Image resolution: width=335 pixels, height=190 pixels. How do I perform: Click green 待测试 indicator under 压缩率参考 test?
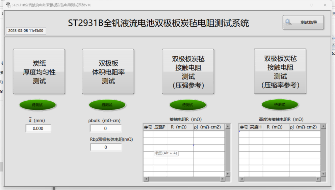pos(280,105)
